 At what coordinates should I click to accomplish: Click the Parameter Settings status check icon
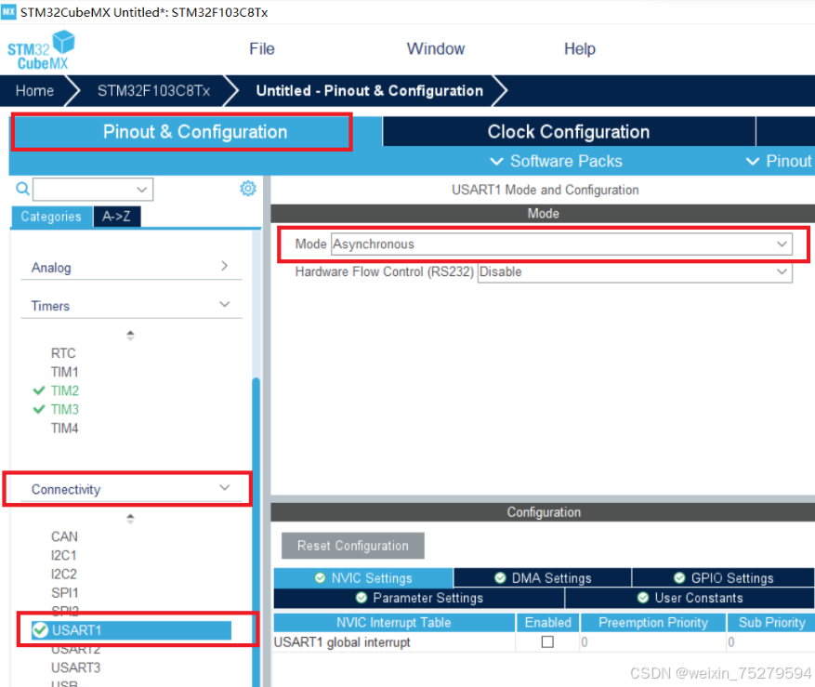361,598
